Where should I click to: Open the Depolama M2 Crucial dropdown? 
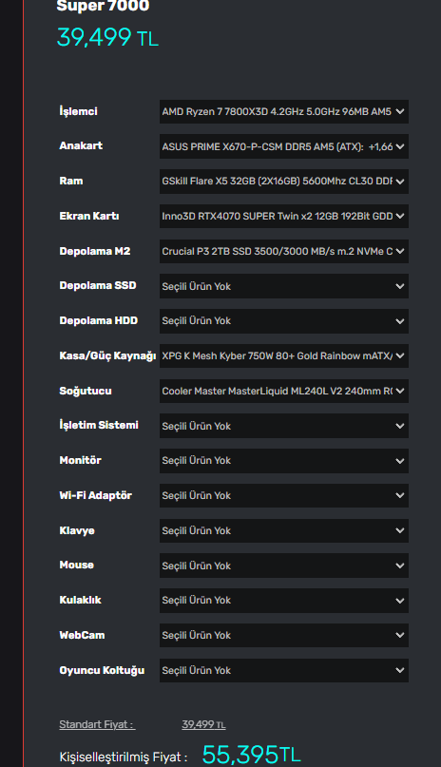(283, 251)
